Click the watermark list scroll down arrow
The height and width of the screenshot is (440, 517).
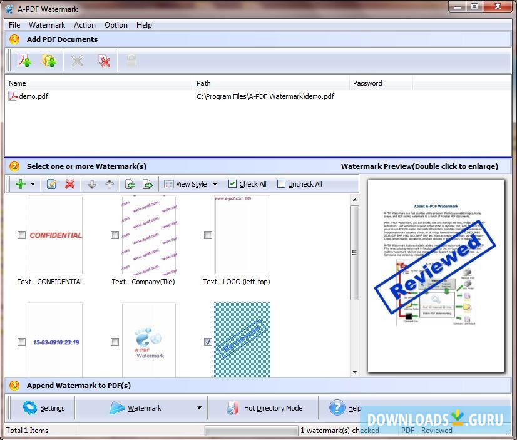(355, 372)
